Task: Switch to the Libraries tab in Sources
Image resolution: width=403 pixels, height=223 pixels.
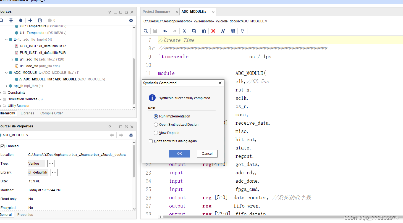Action: pyautogui.click(x=27, y=113)
